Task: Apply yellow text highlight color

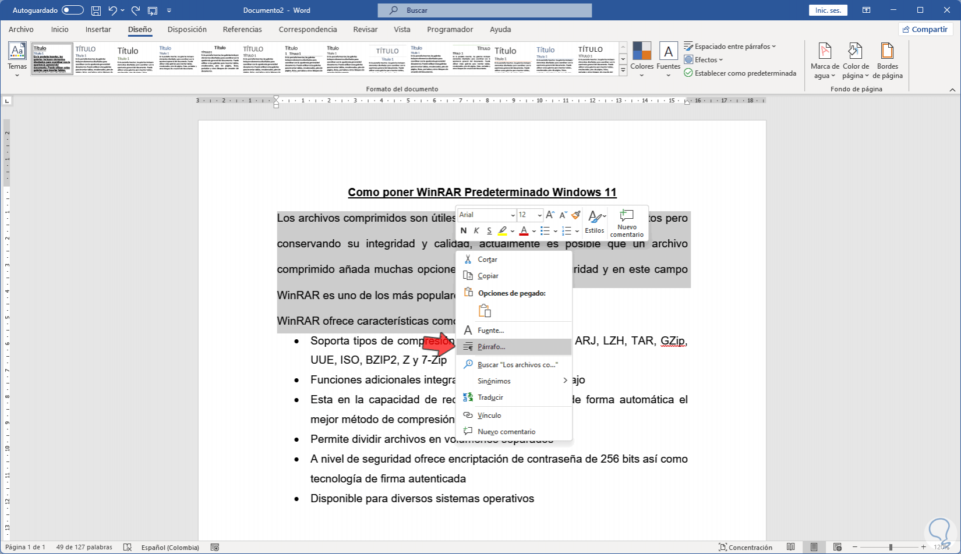Action: [502, 231]
